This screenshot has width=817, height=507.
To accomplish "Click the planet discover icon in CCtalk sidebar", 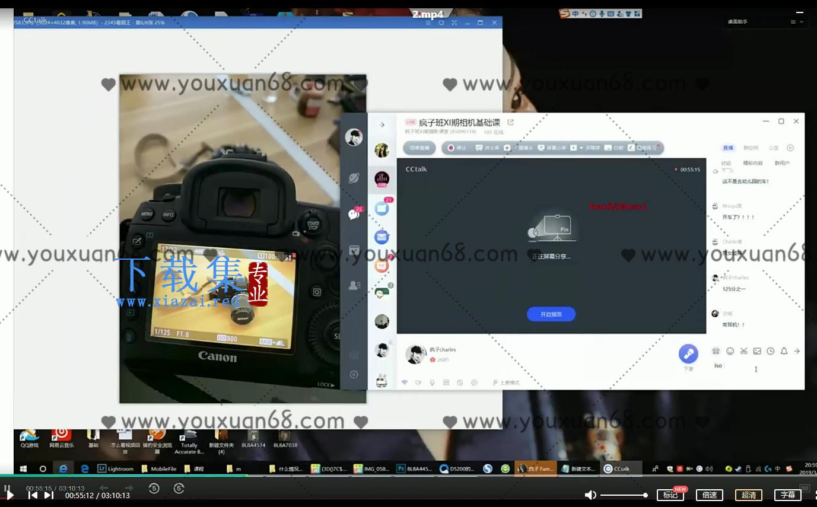I will (x=354, y=178).
